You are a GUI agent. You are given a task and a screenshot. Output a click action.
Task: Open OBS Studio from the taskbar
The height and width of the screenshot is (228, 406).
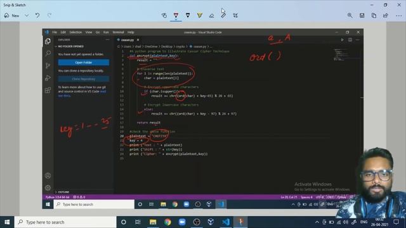point(197,222)
